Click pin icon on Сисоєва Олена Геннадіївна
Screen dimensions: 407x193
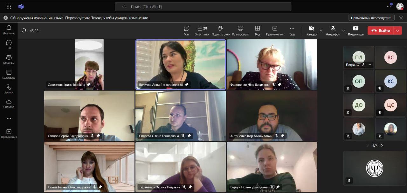pyautogui.click(x=189, y=136)
